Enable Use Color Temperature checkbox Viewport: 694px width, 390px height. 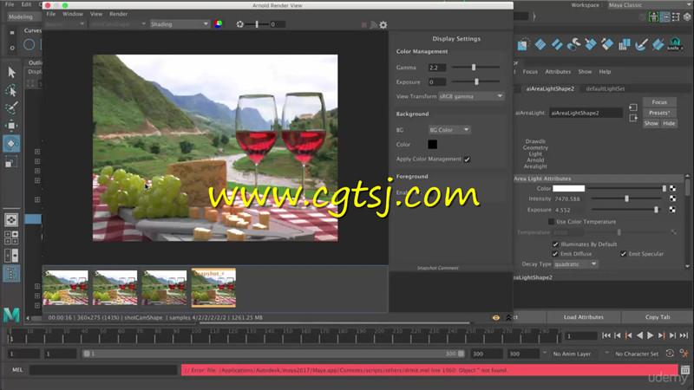point(551,222)
